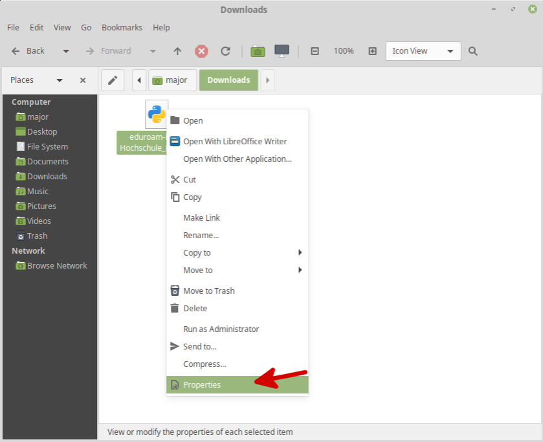Click the search magnifier icon
This screenshot has height=442, width=543.
(473, 51)
